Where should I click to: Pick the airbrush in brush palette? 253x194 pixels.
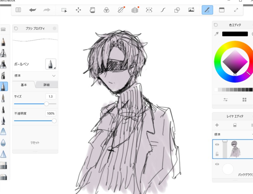(3, 53)
